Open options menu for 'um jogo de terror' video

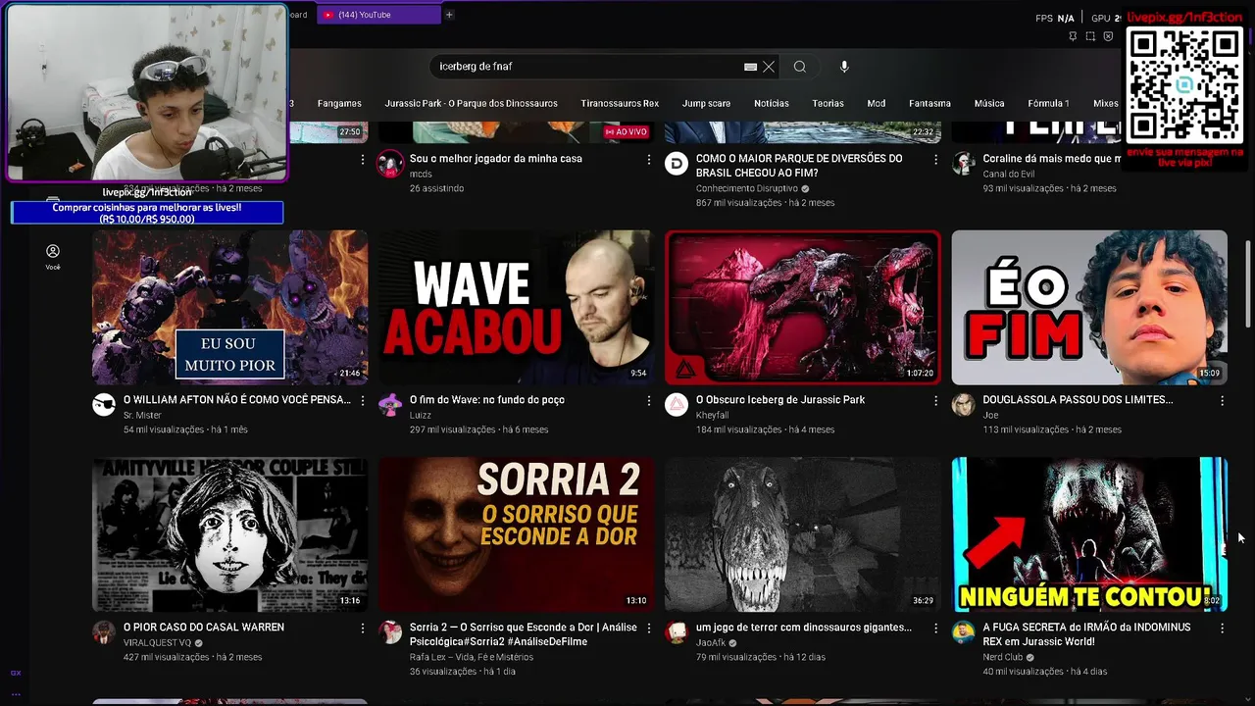[x=935, y=629]
